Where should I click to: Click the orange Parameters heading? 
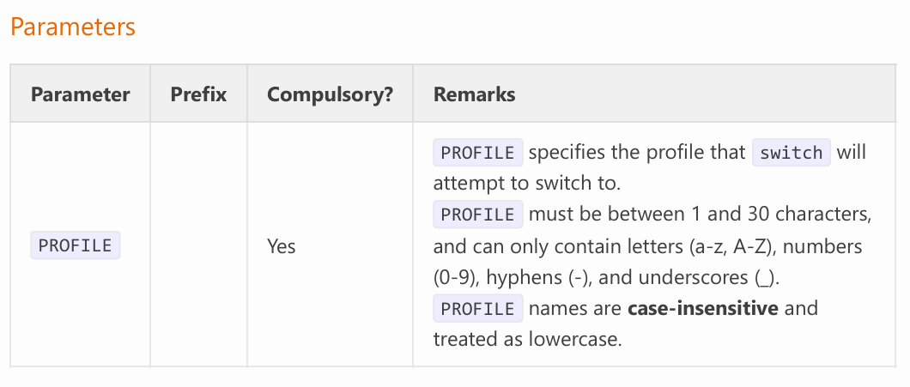pos(73,27)
